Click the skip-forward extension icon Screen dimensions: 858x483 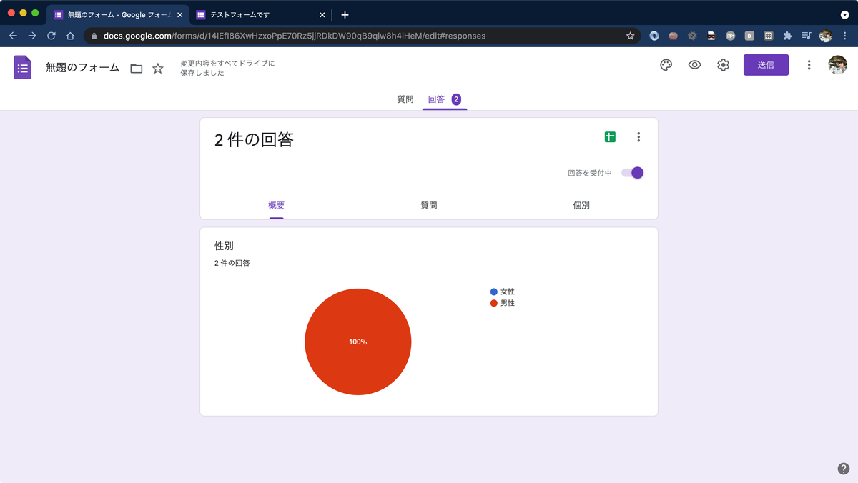tap(730, 36)
